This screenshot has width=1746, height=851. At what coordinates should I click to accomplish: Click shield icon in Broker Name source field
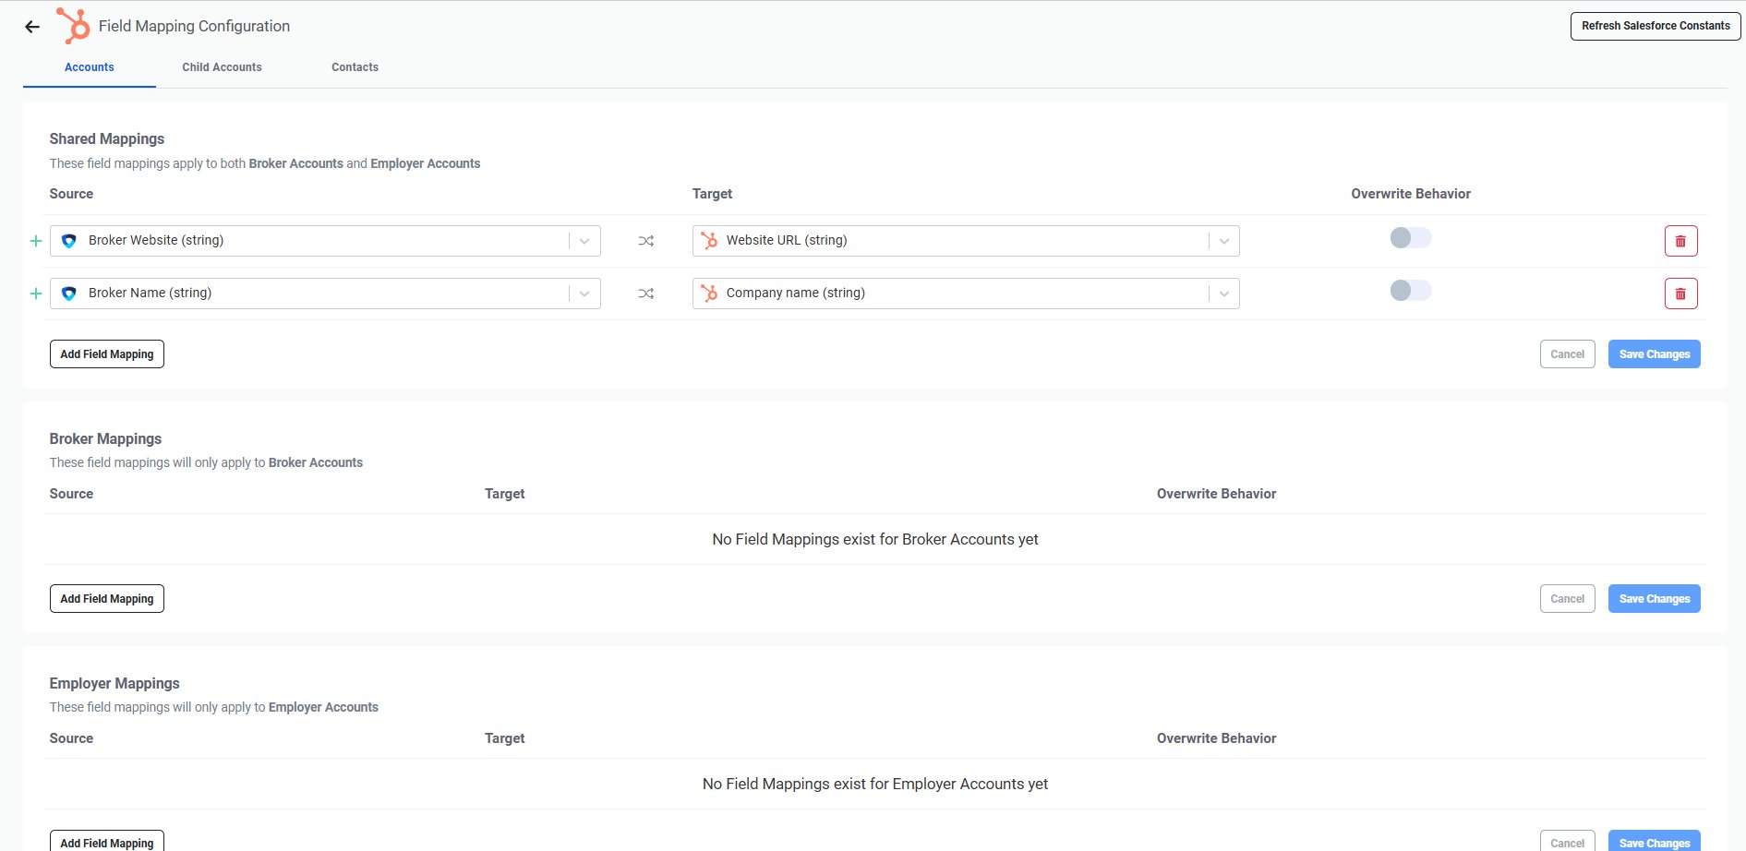tap(68, 294)
